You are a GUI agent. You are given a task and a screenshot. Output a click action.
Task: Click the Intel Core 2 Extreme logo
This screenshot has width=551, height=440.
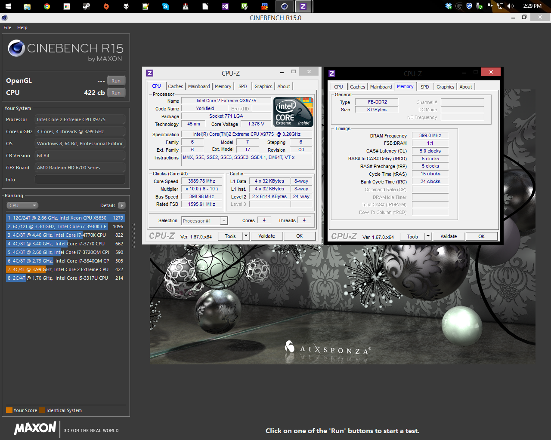[x=294, y=112]
